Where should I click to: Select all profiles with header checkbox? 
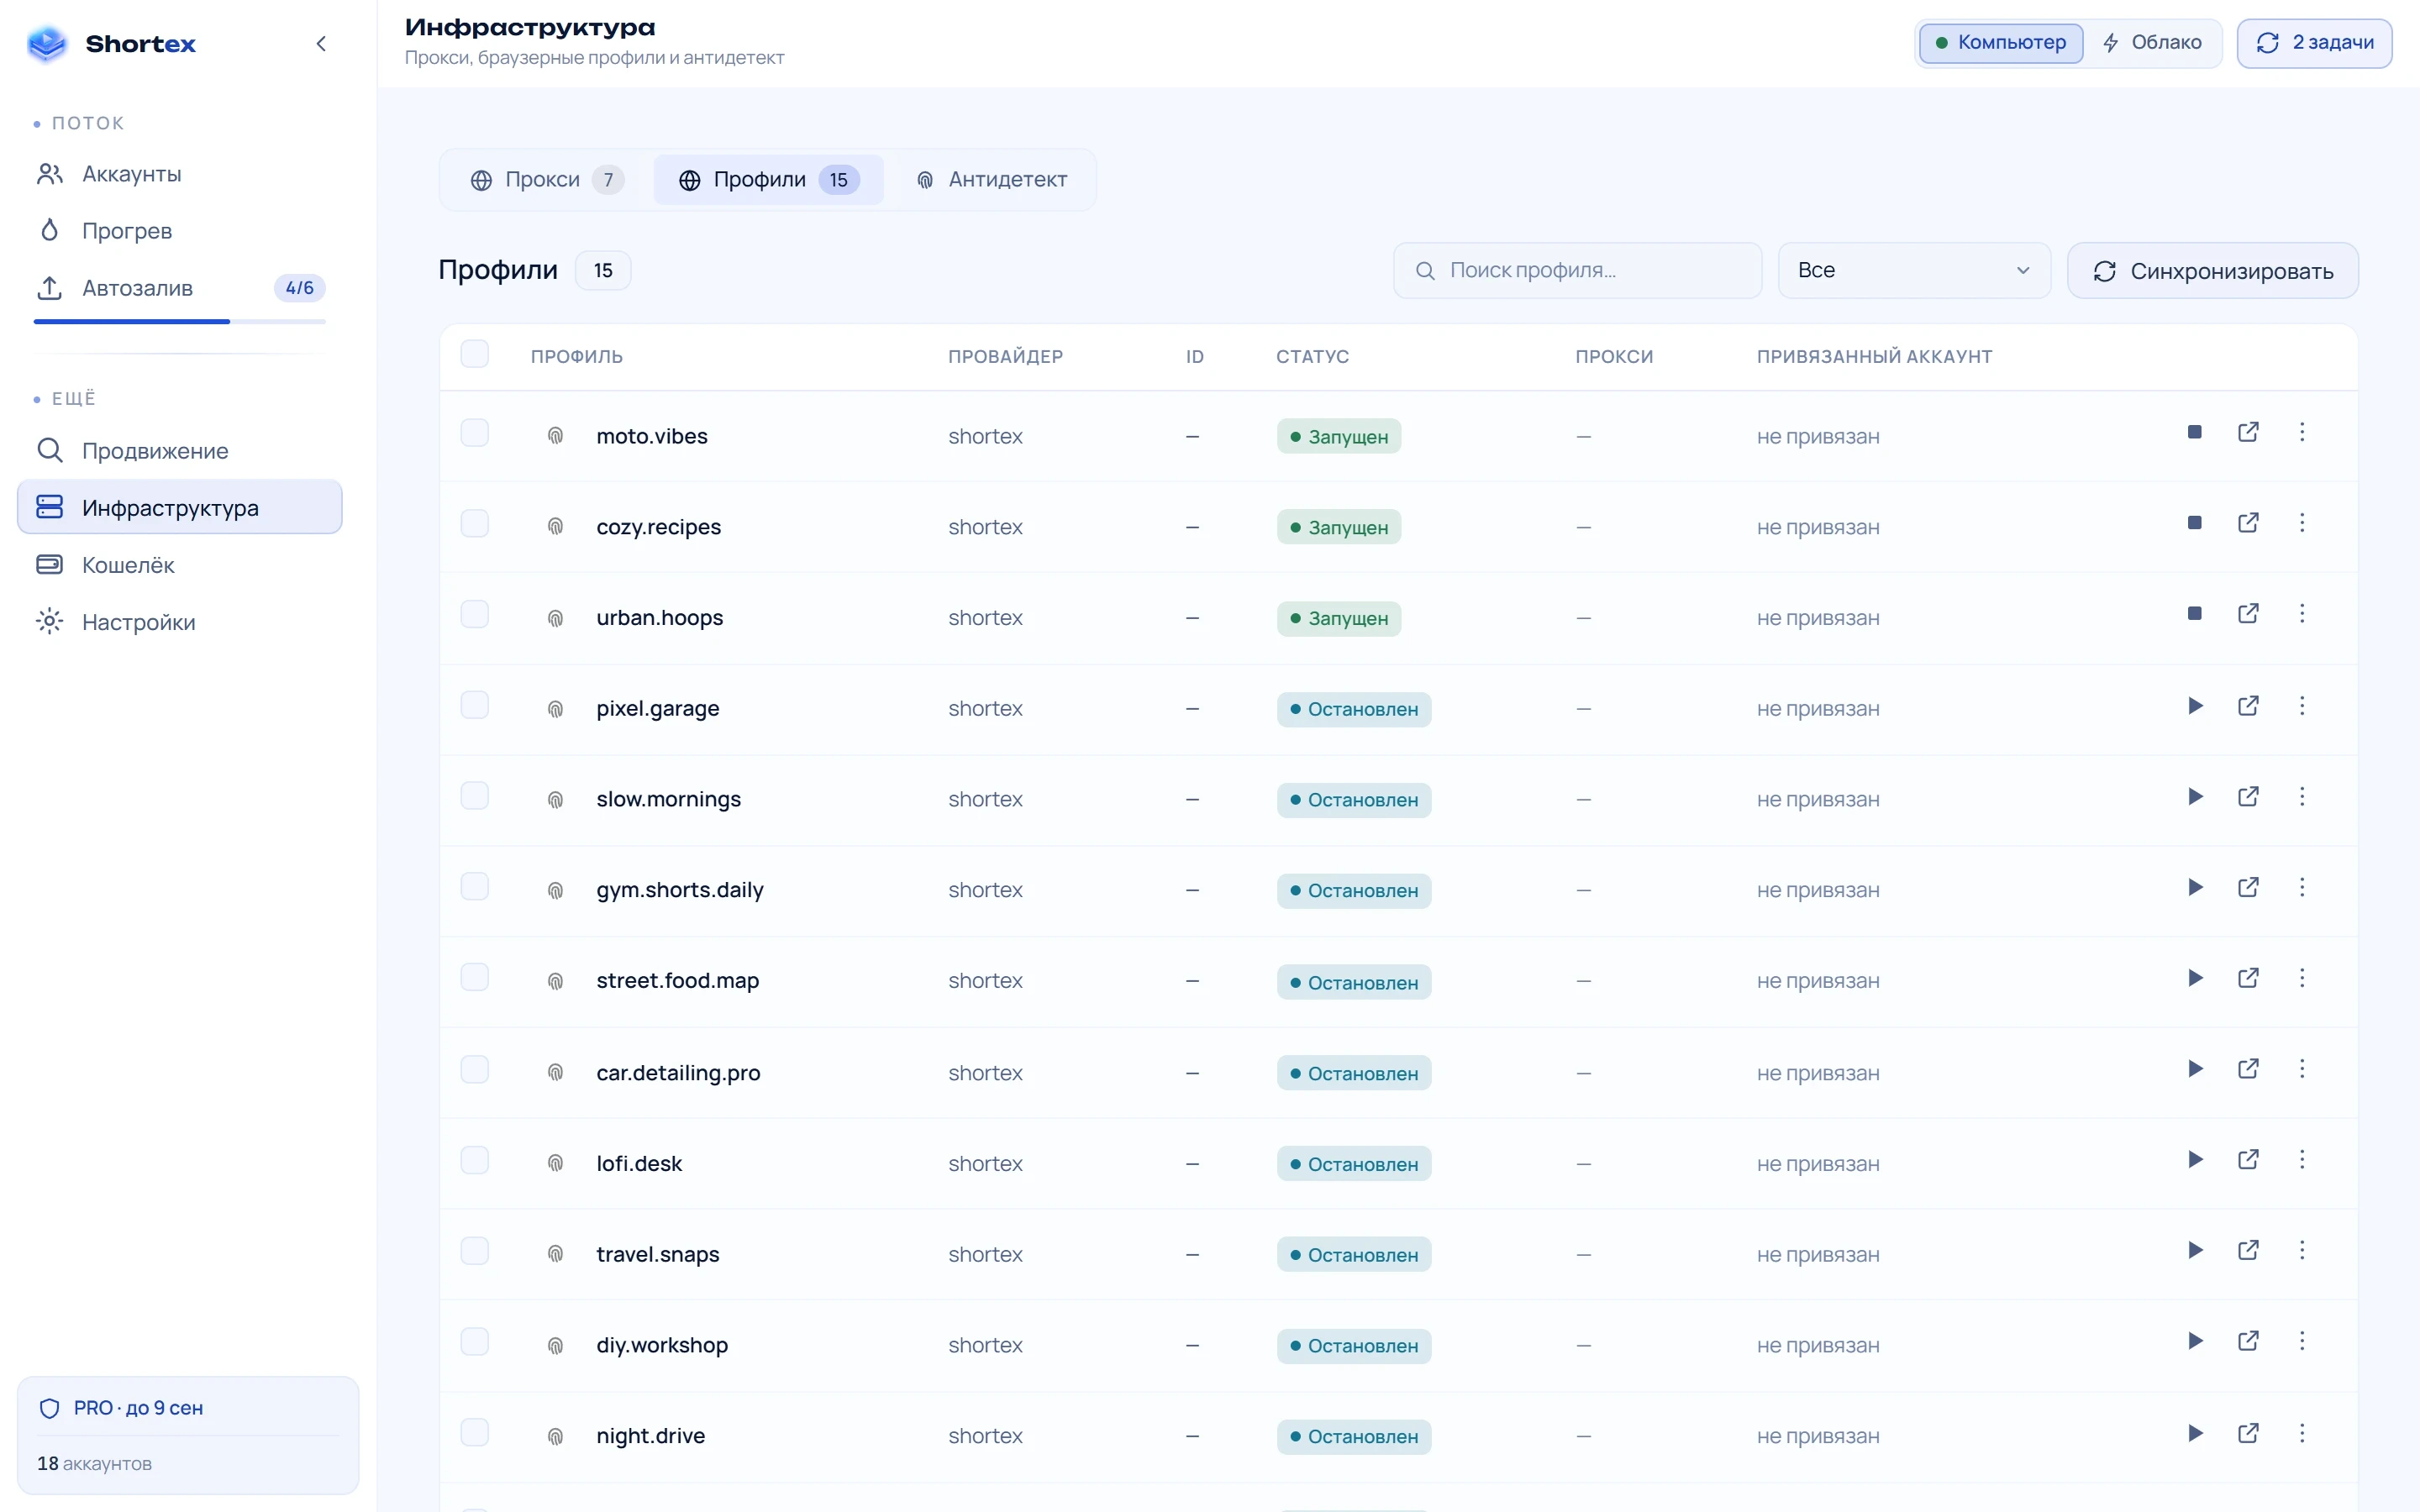click(x=474, y=354)
